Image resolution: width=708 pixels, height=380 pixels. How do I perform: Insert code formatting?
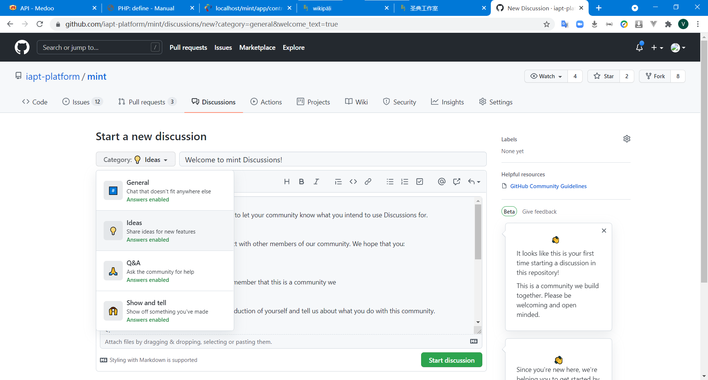353,182
